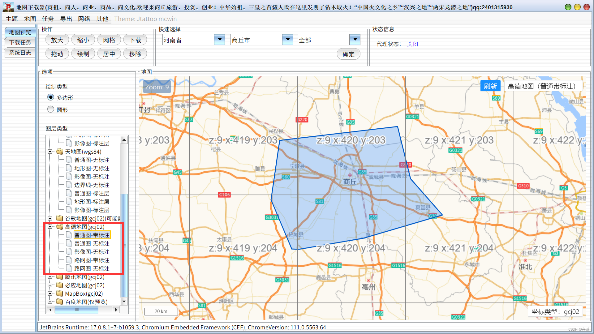
Task: Select the 圆形 radio button
Action: (x=51, y=109)
